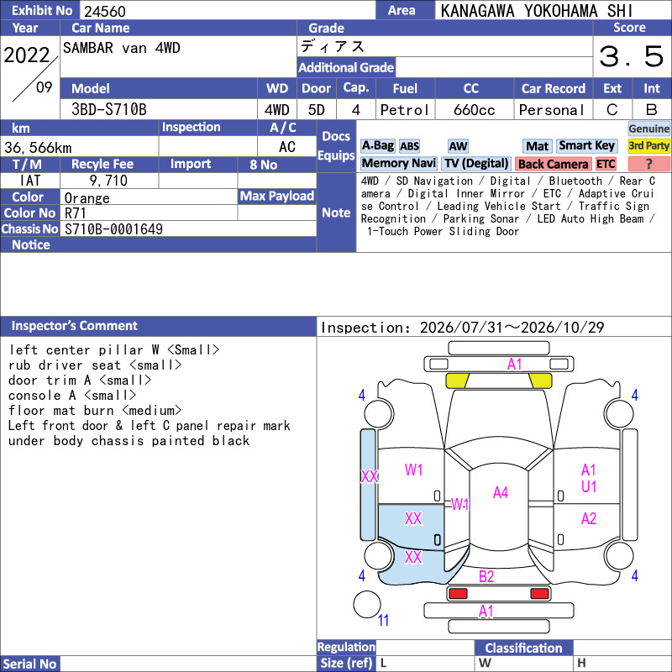The height and width of the screenshot is (672, 672).
Task: Toggle the Genuine navigation label
Action: (x=648, y=129)
